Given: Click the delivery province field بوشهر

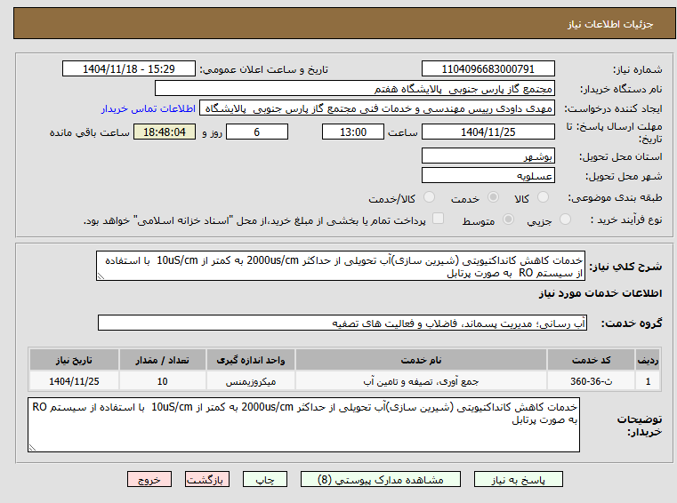Looking at the screenshot, I should pos(488,156).
